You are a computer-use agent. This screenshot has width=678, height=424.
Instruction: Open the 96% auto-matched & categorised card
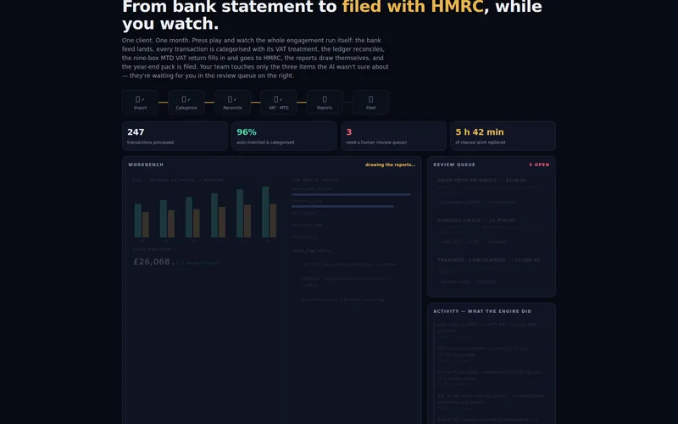(284, 136)
